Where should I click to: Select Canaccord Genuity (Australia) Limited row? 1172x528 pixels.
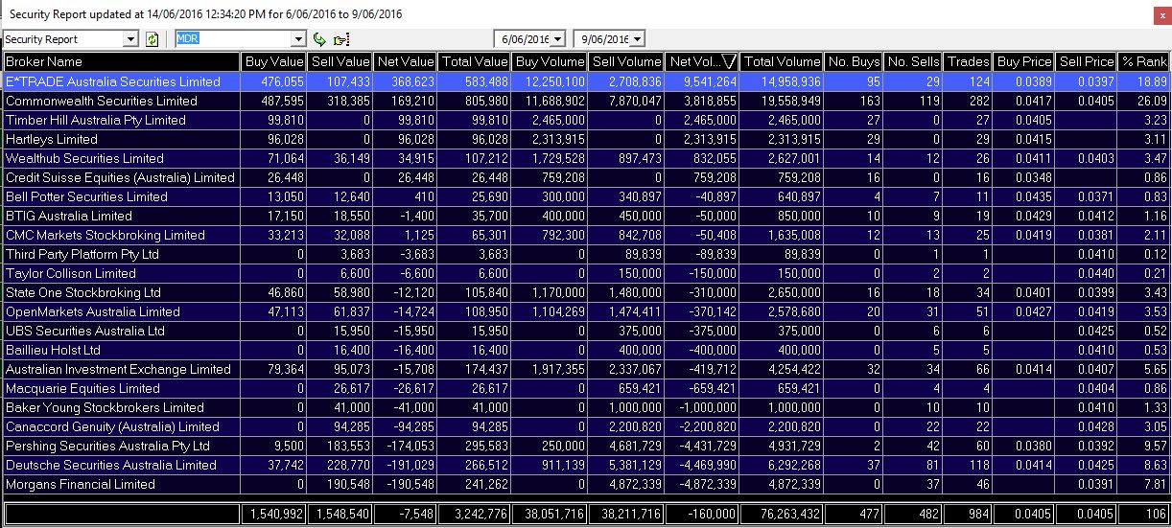point(586,426)
